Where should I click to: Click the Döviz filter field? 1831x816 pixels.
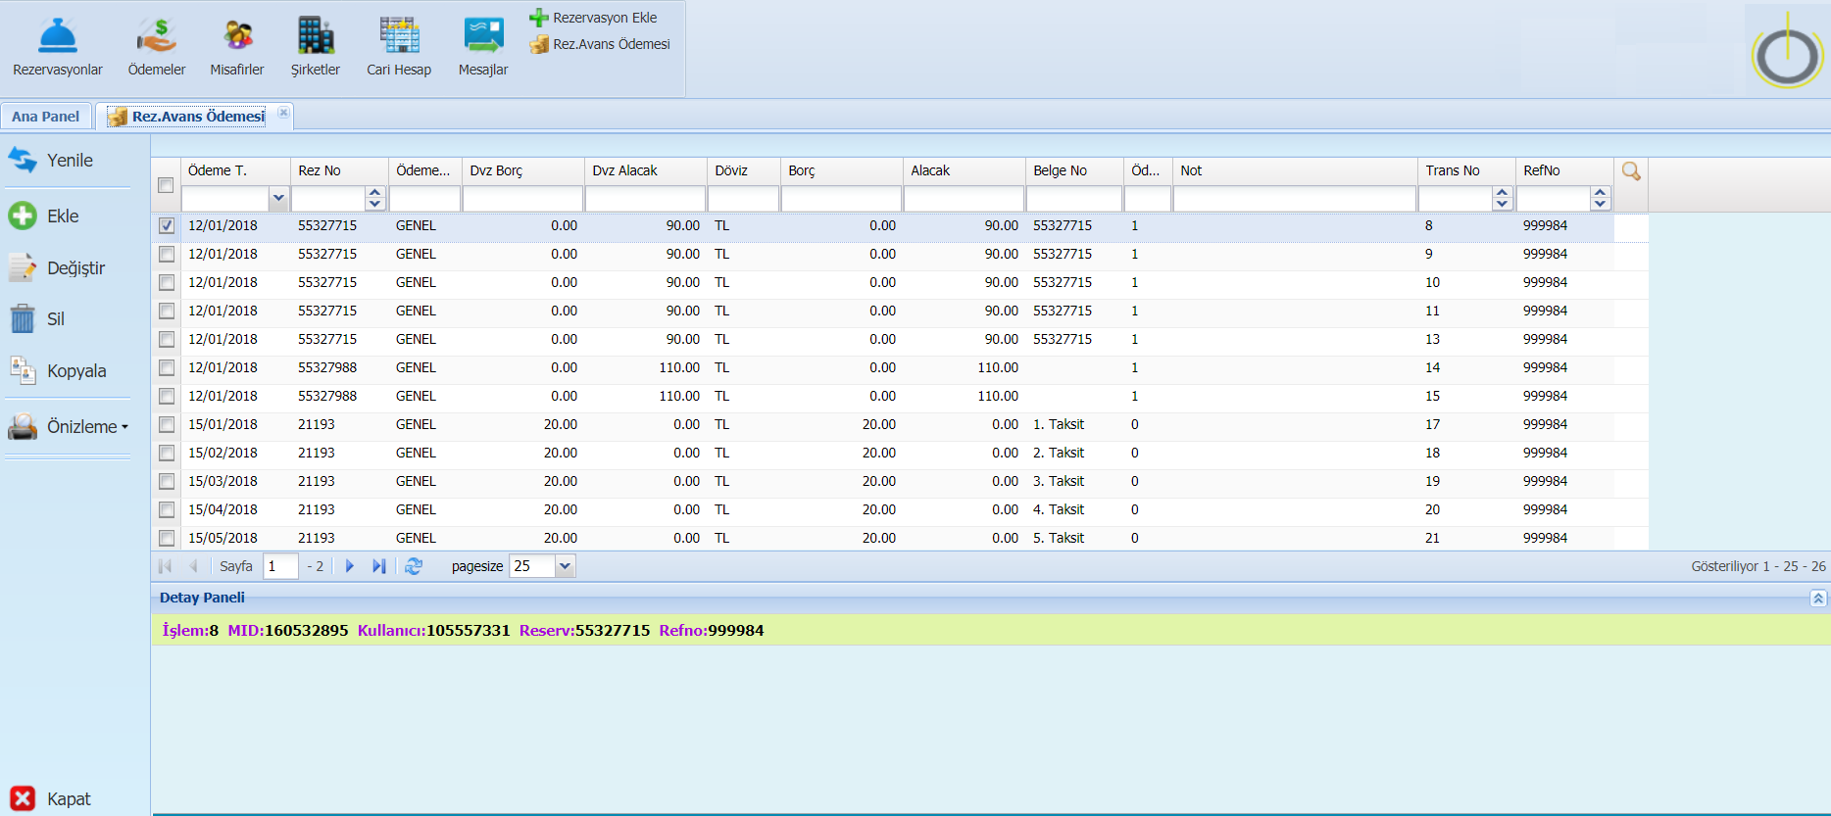pyautogui.click(x=744, y=199)
